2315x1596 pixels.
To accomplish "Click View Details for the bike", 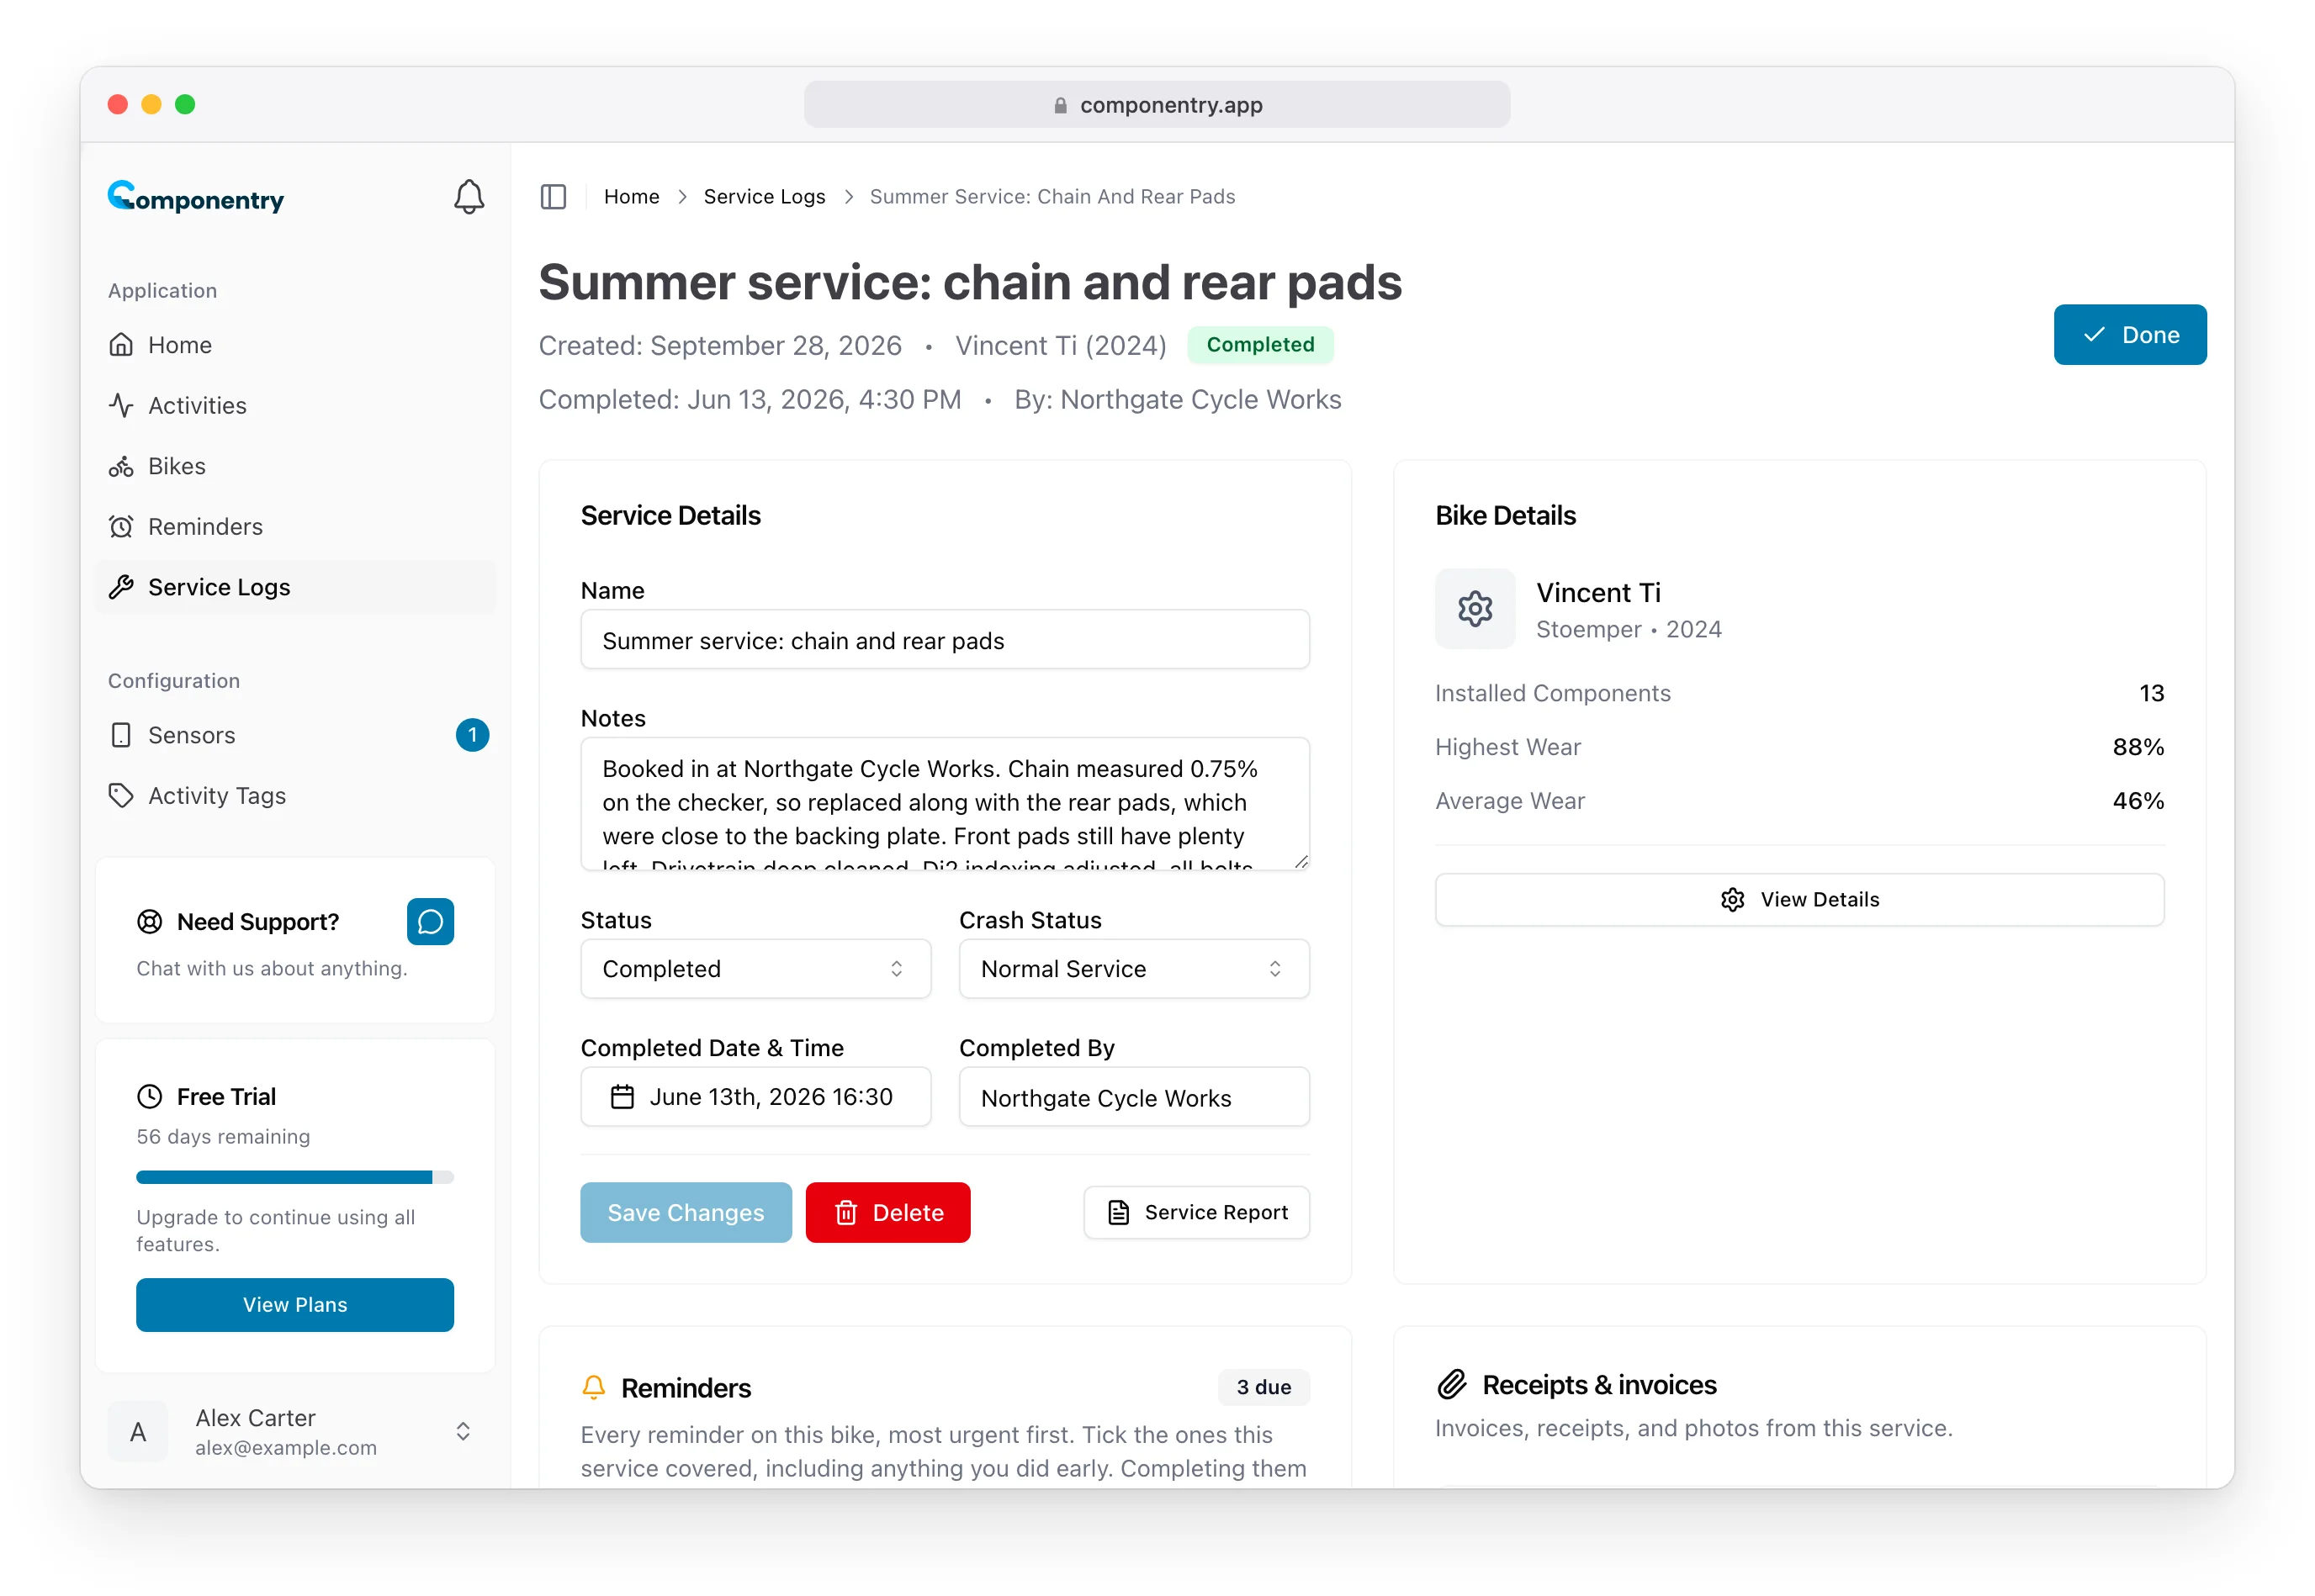I will pos(1798,899).
